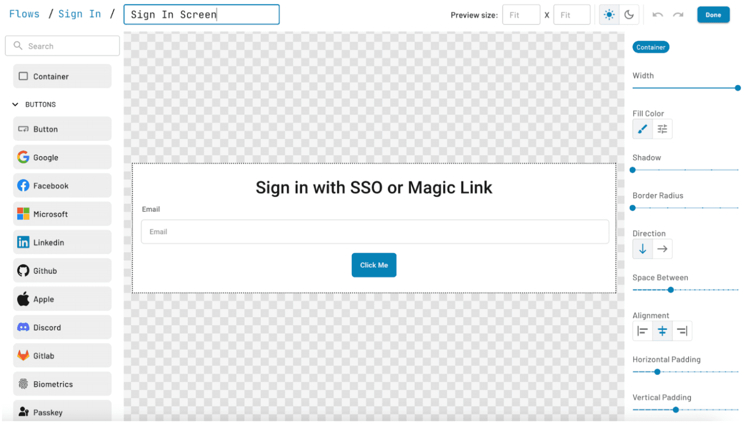Click the Email input on the canvas

coord(374,232)
